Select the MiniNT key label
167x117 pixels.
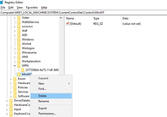click(x=27, y=74)
